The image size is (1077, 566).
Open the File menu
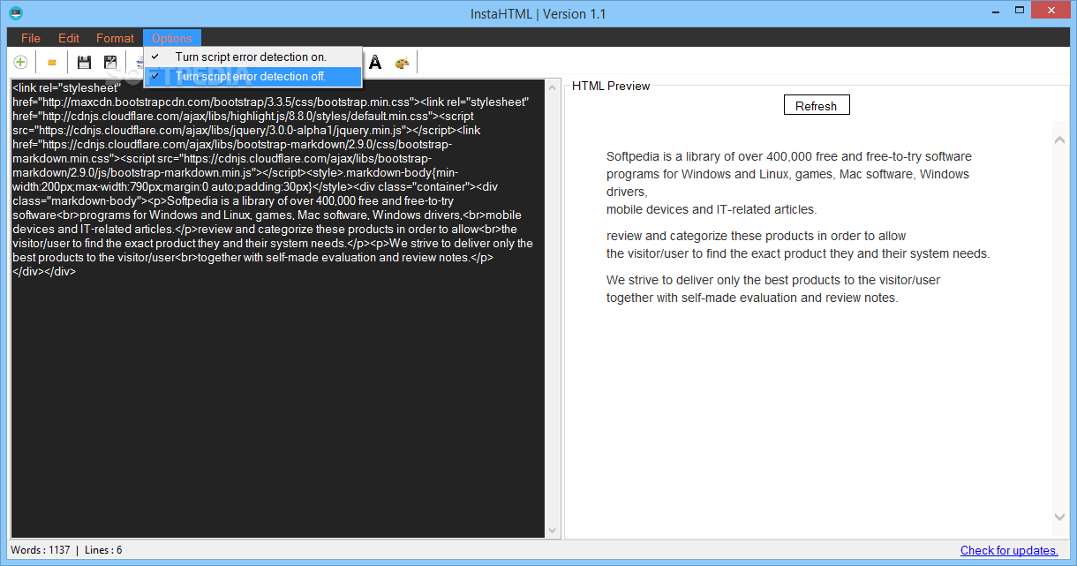pyautogui.click(x=31, y=38)
